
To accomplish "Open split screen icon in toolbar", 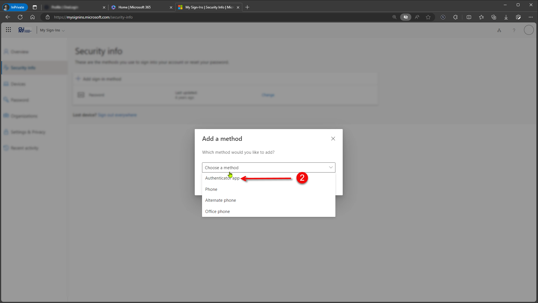I will coord(469,17).
